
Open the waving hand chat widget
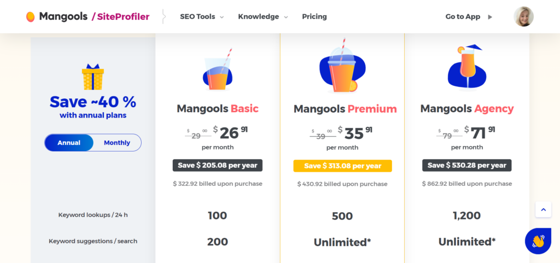[538, 241]
